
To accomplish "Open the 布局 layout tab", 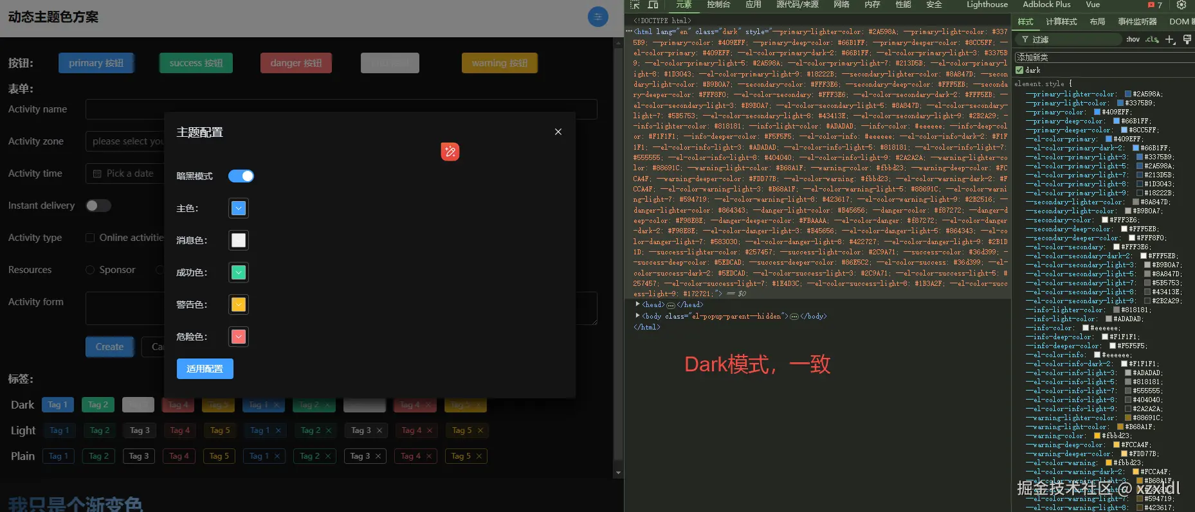I will [x=1097, y=22].
